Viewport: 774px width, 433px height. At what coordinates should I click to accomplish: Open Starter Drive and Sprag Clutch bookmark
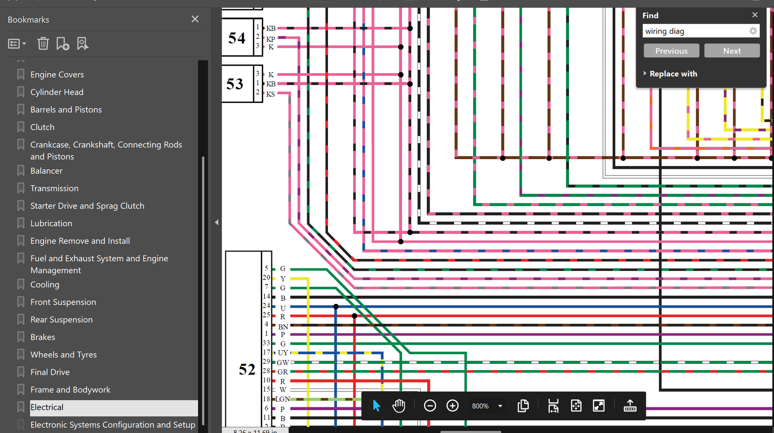click(x=87, y=206)
